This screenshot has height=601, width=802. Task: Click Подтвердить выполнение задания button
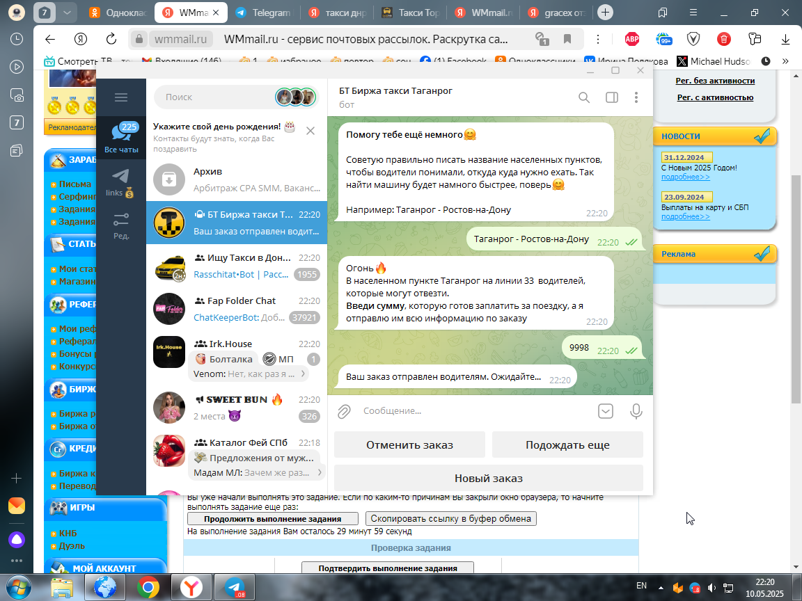[388, 568]
